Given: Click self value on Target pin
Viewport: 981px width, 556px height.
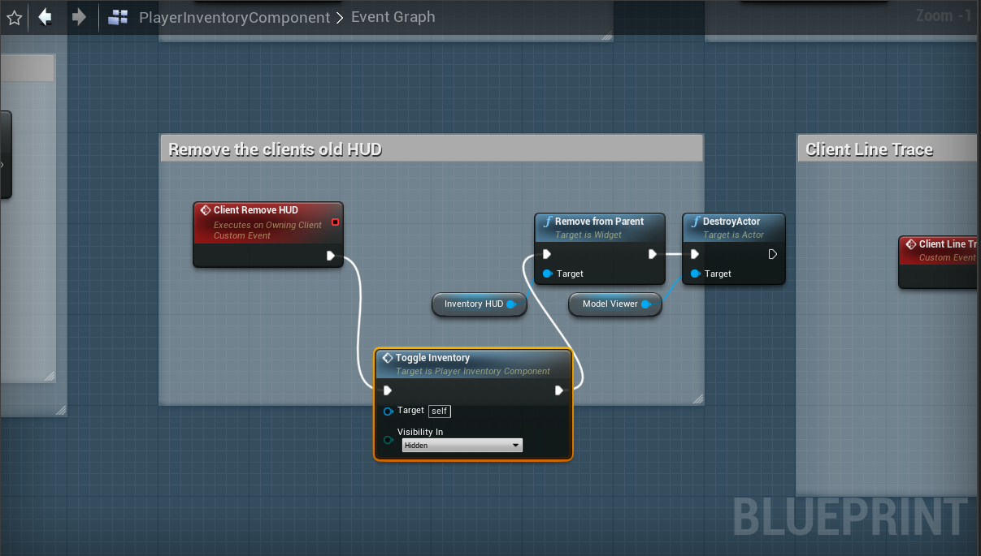Looking at the screenshot, I should click(440, 412).
